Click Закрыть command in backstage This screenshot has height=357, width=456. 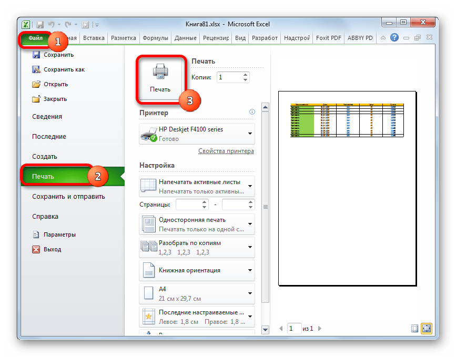(55, 99)
